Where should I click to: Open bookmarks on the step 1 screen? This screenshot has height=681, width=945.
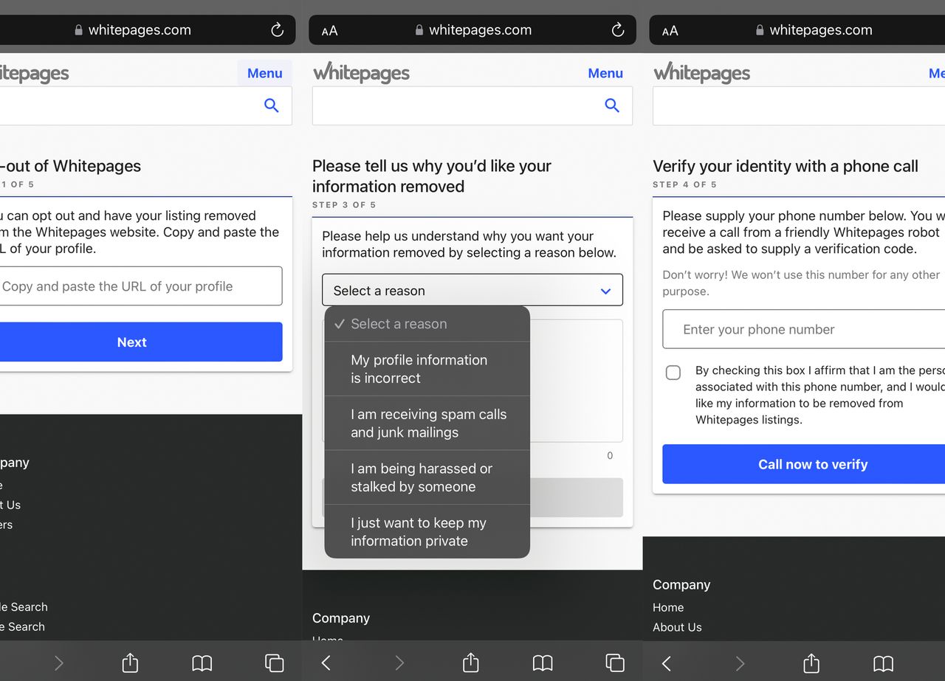(x=202, y=663)
